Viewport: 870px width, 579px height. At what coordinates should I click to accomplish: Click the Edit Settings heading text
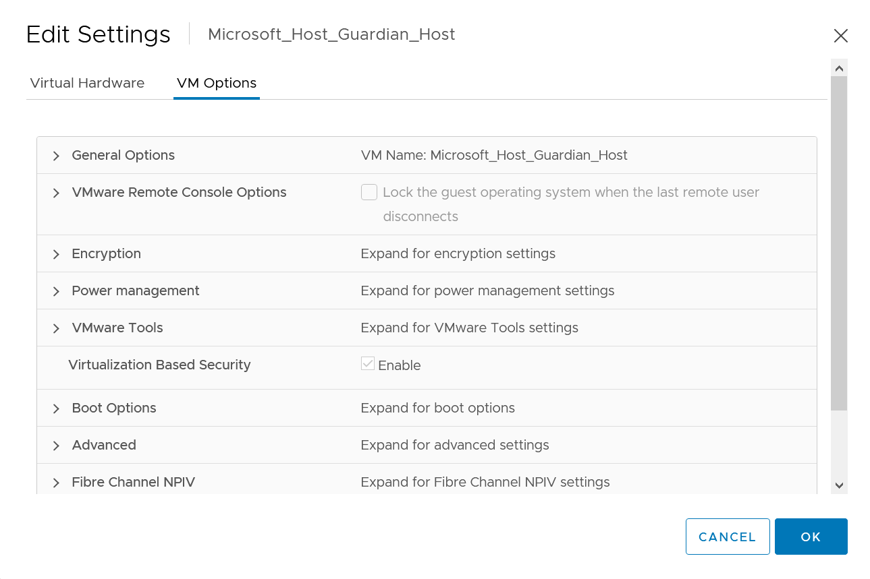(99, 34)
